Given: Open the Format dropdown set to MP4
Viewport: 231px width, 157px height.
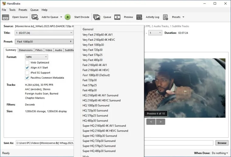Looking at the screenshot, I should tap(36, 57).
